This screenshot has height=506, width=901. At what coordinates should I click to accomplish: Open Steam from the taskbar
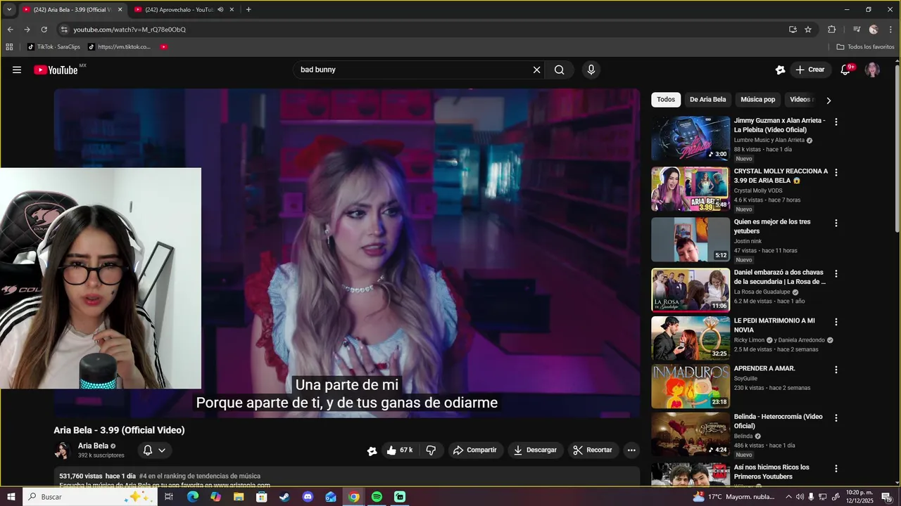pos(284,497)
